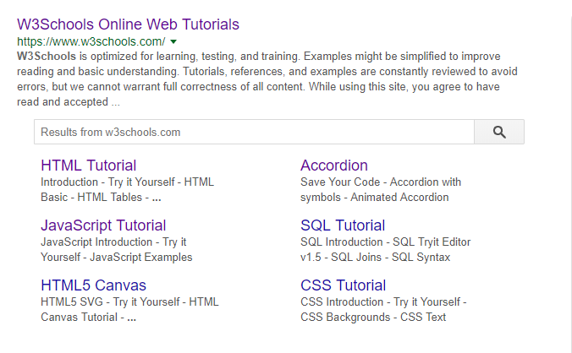Click 'read and accepted ...' description line
Screen dimensions: 572x353
[x=69, y=102]
